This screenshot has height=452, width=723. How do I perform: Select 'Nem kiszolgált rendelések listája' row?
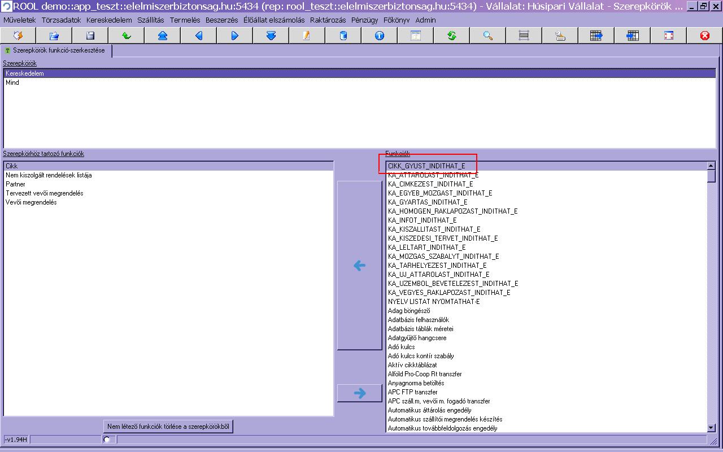(169, 175)
